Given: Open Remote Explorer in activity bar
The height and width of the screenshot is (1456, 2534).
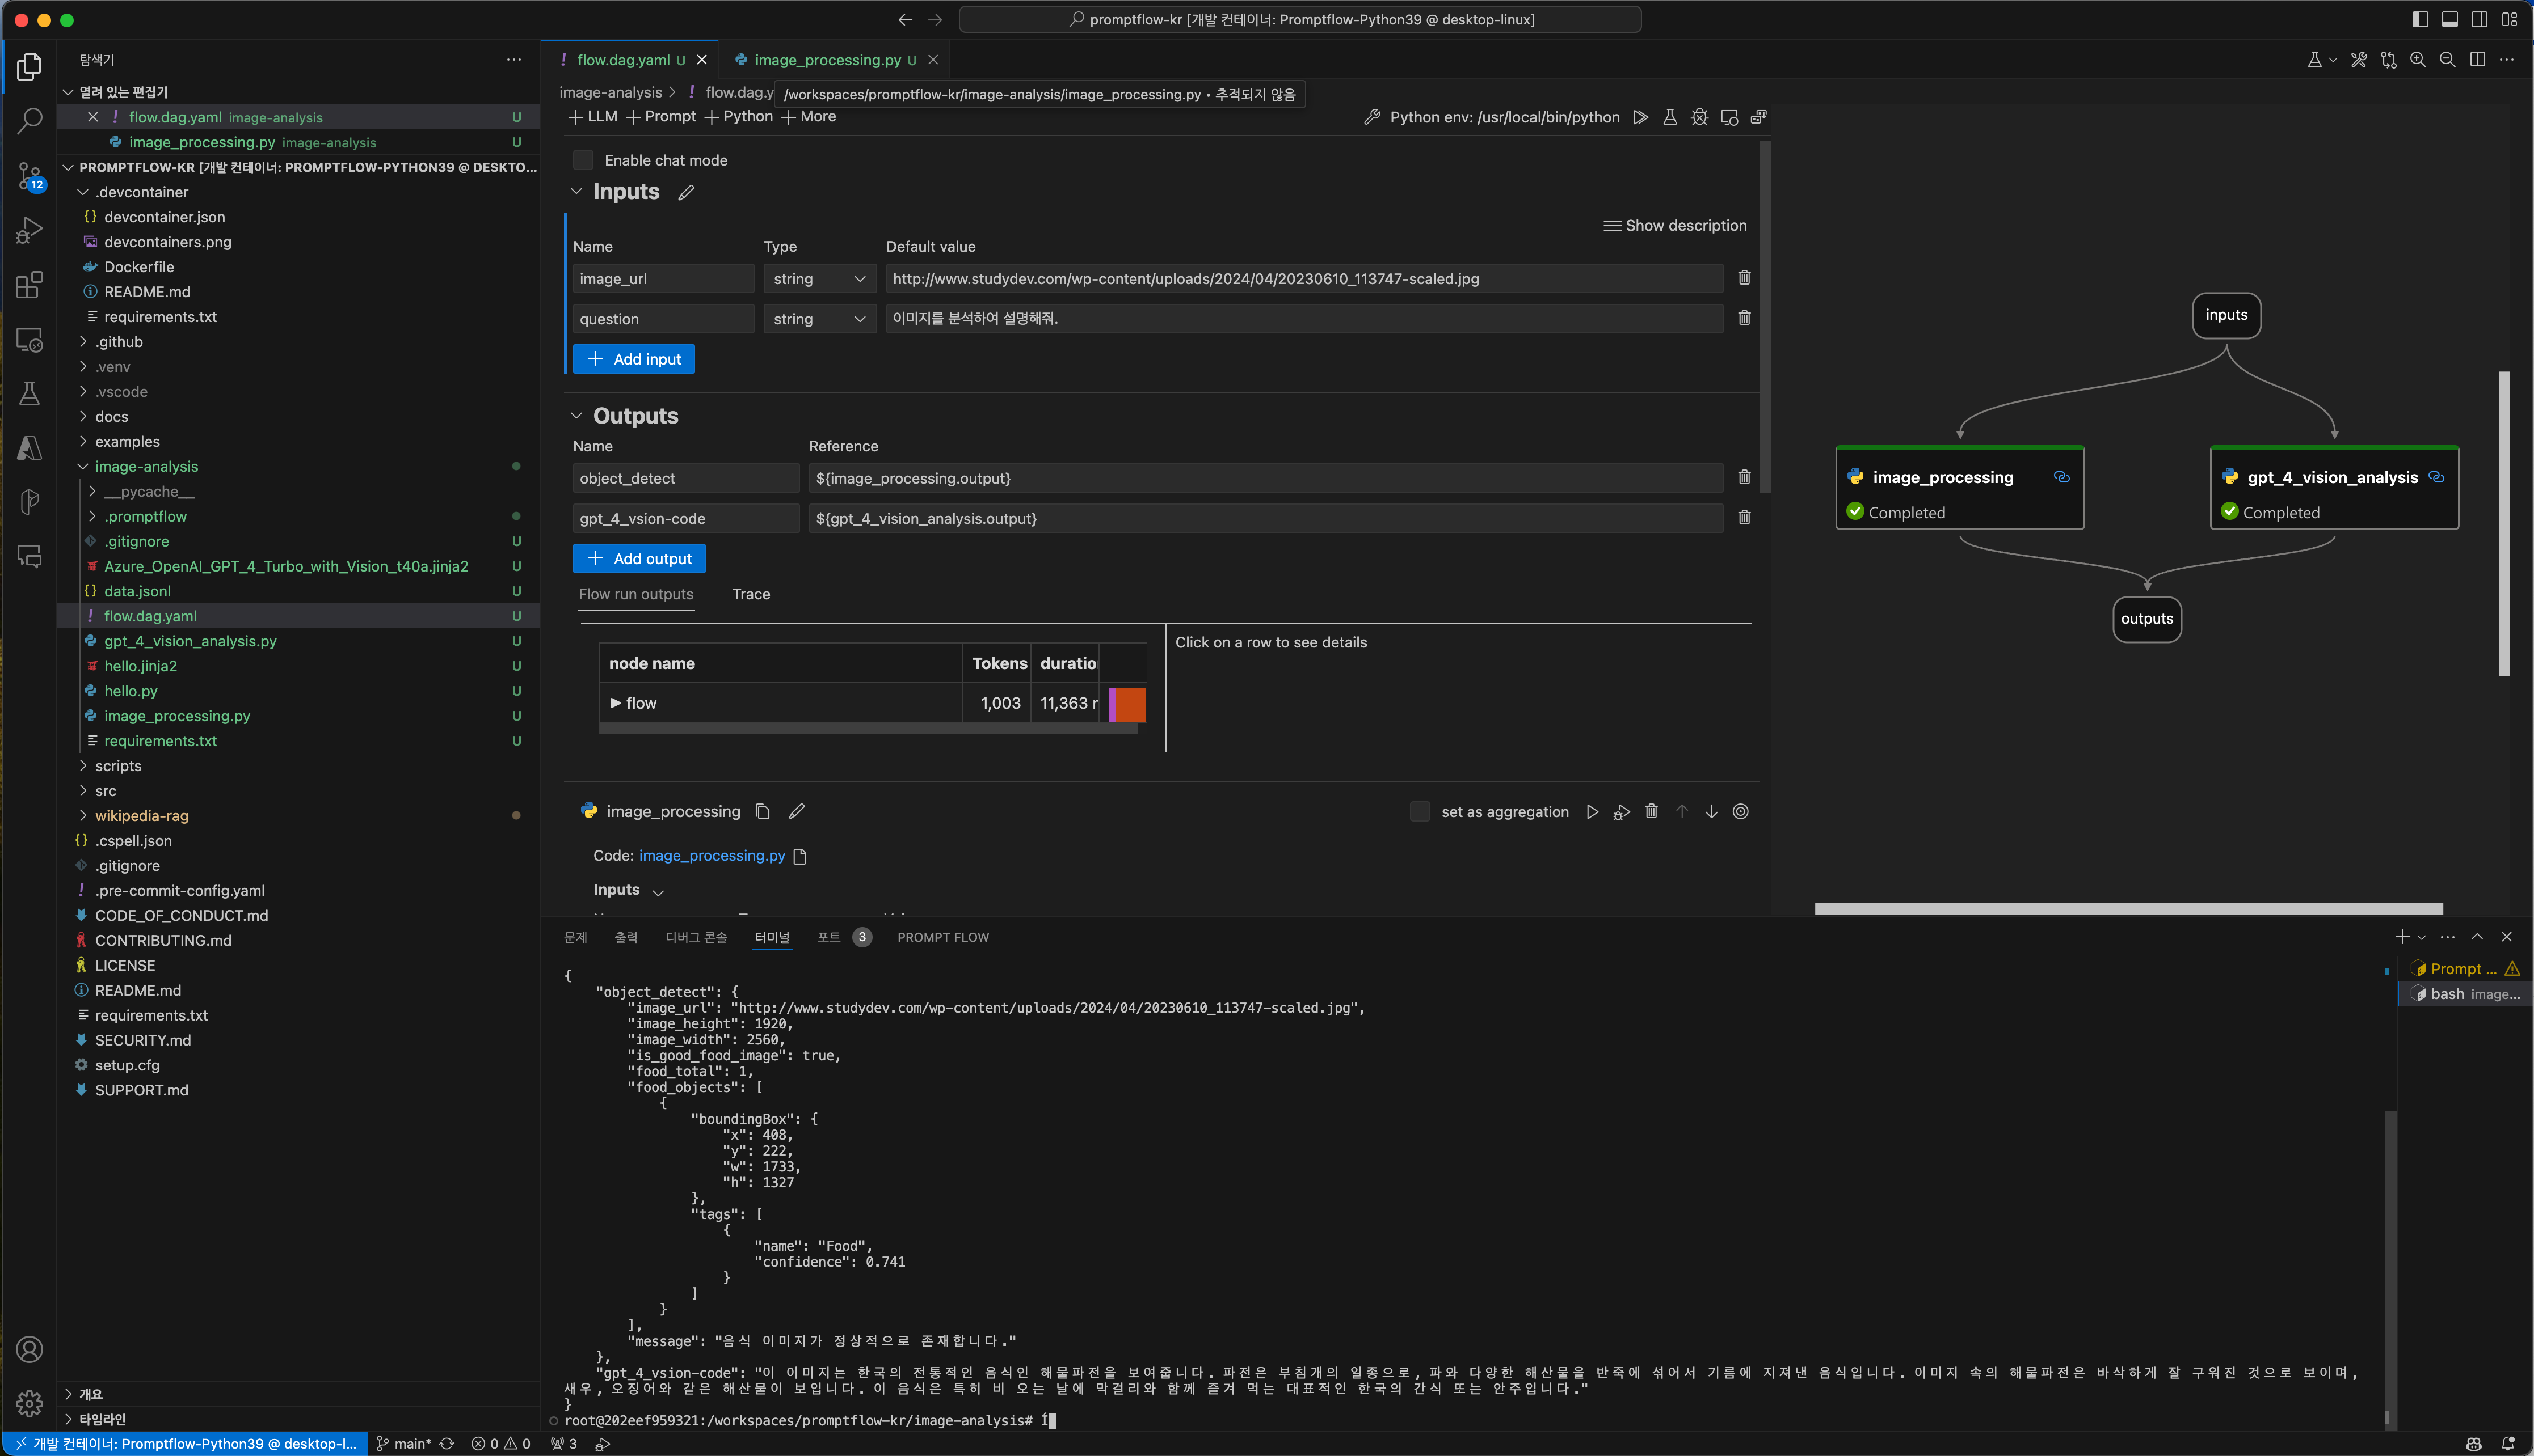Looking at the screenshot, I should pos(29,340).
